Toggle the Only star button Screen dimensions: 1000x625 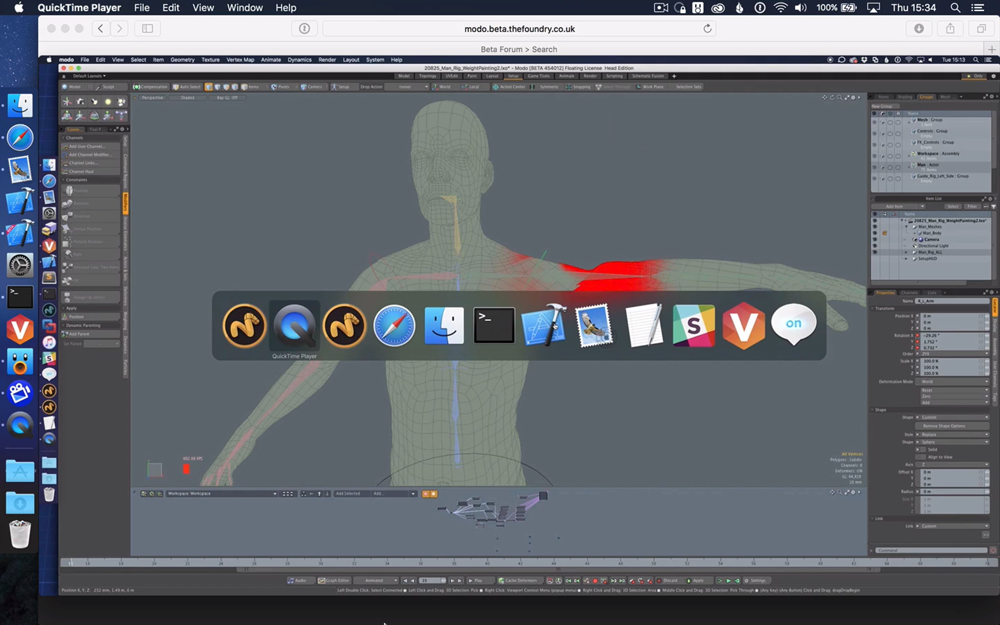click(974, 76)
